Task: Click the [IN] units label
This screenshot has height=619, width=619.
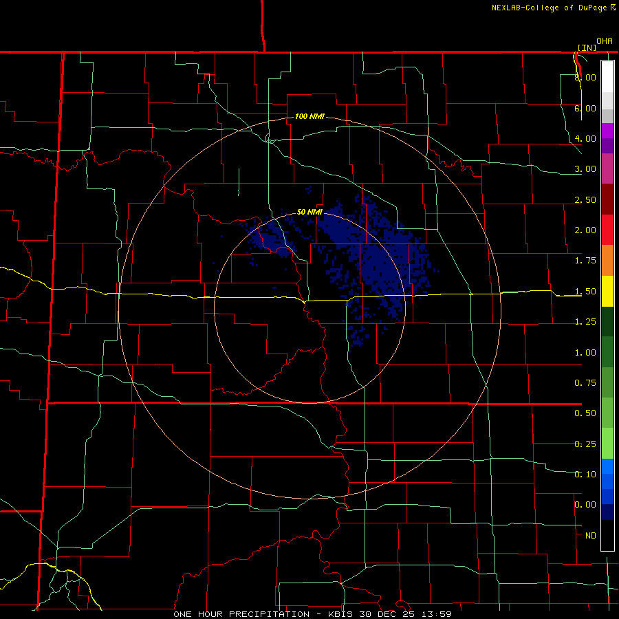Action: [x=587, y=47]
